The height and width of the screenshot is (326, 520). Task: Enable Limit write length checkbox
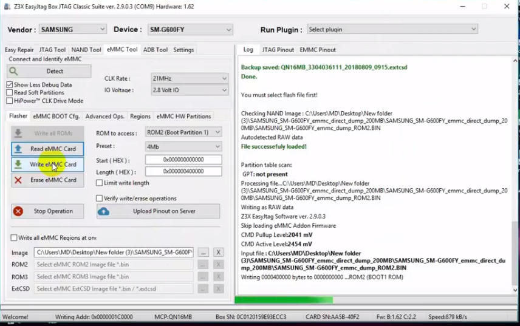point(99,183)
